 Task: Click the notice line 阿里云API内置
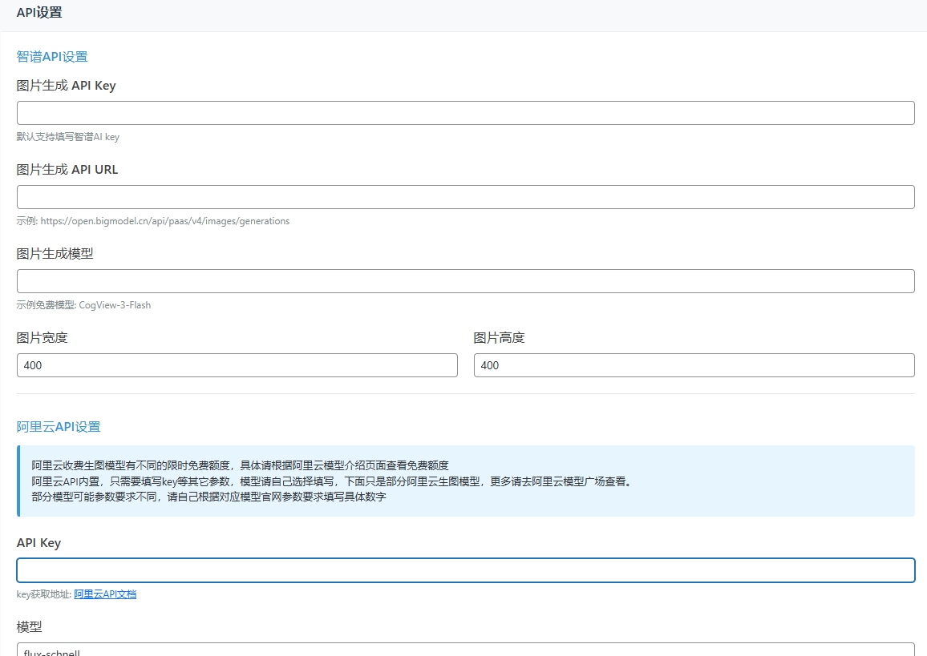(x=334, y=481)
